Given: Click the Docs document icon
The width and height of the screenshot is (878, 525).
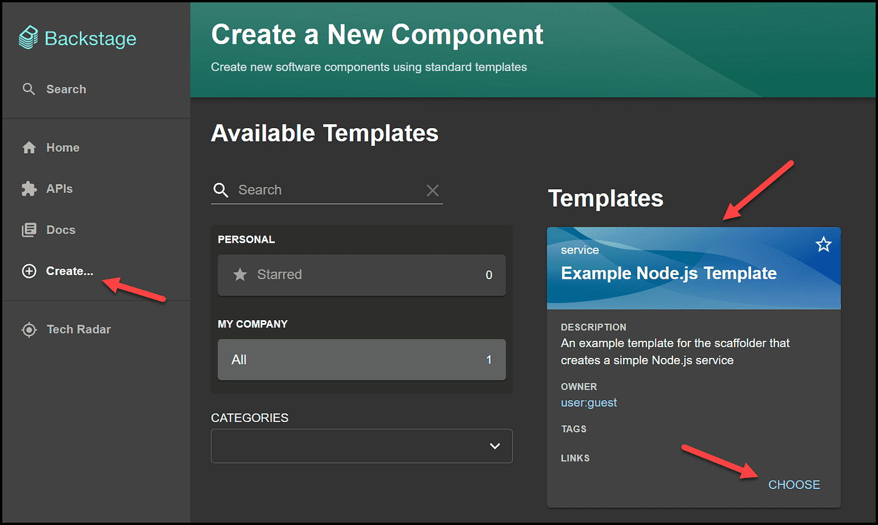Looking at the screenshot, I should coord(29,229).
